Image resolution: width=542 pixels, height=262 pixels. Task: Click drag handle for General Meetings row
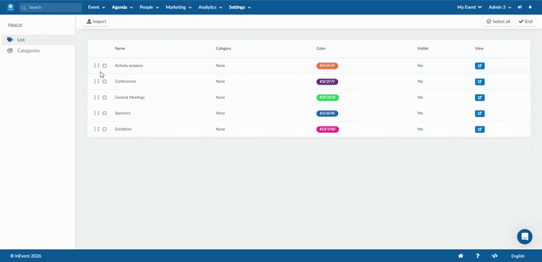(96, 97)
